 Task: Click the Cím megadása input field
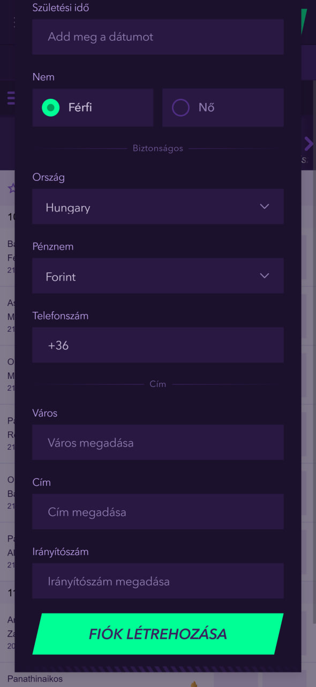158,512
